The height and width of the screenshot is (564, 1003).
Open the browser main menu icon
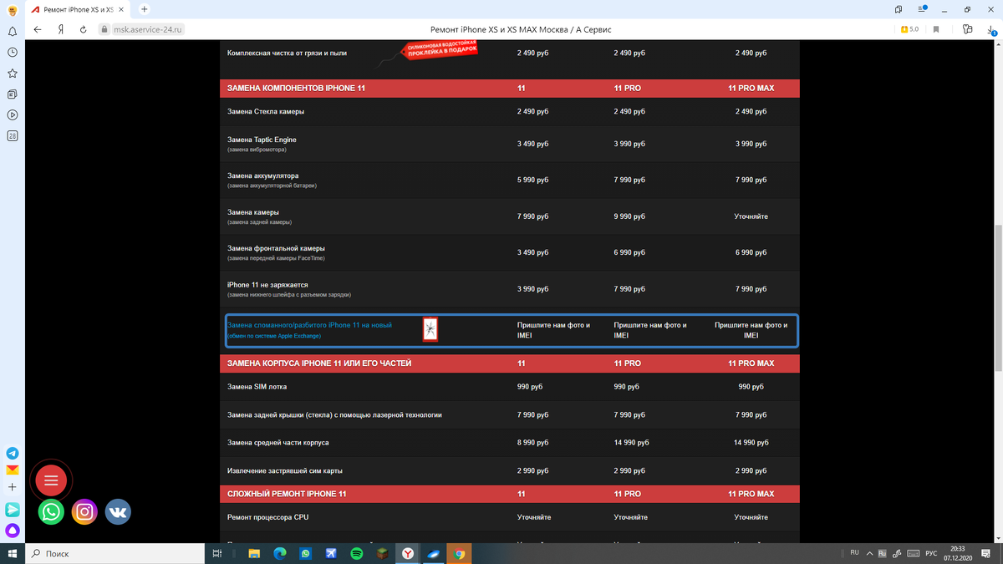pyautogui.click(x=922, y=8)
